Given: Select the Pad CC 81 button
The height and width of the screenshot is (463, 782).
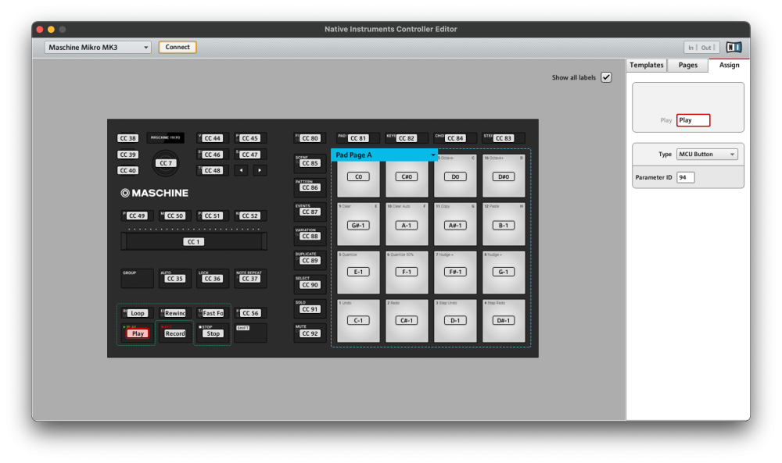Looking at the screenshot, I should point(358,138).
